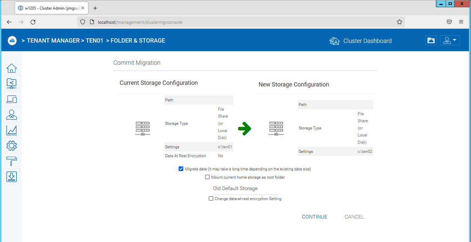Click the shield tracking protection icon
This screenshot has width=471, height=242.
(x=83, y=22)
